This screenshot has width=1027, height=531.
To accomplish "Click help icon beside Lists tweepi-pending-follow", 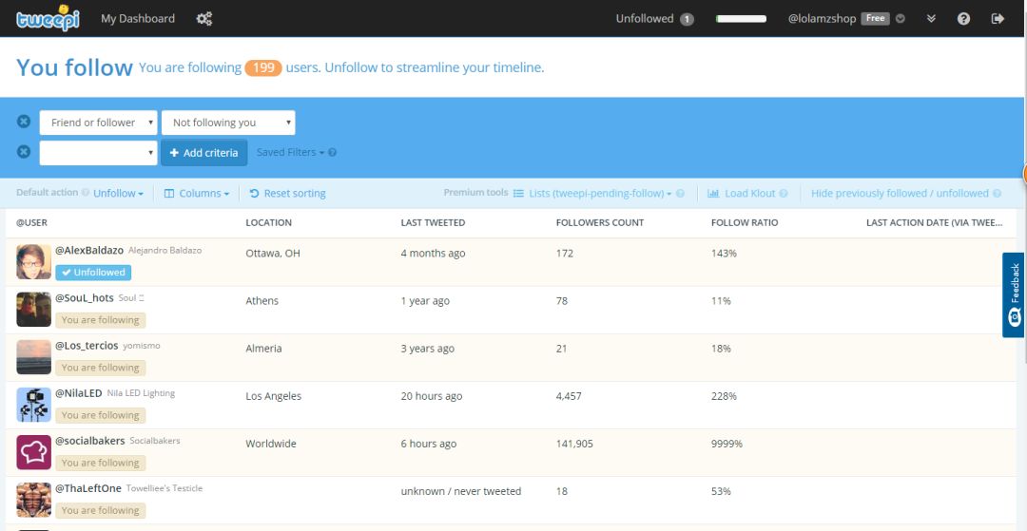I will coord(680,194).
